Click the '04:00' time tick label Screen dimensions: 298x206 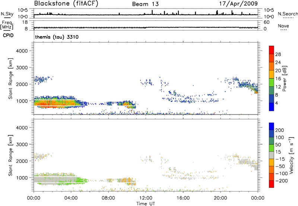[x=71, y=198]
